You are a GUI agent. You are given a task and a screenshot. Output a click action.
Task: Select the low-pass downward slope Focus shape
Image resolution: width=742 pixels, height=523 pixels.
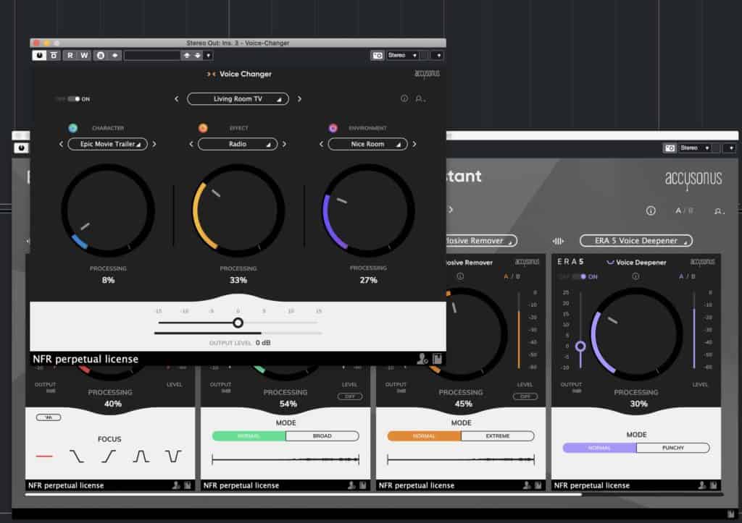pos(77,456)
